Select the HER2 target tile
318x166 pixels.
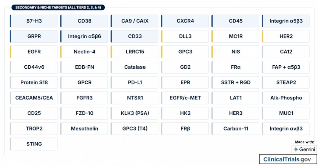click(x=286, y=36)
